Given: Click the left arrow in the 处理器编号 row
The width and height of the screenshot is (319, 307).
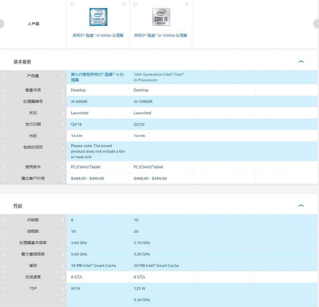Looking at the screenshot, I should (3, 102).
